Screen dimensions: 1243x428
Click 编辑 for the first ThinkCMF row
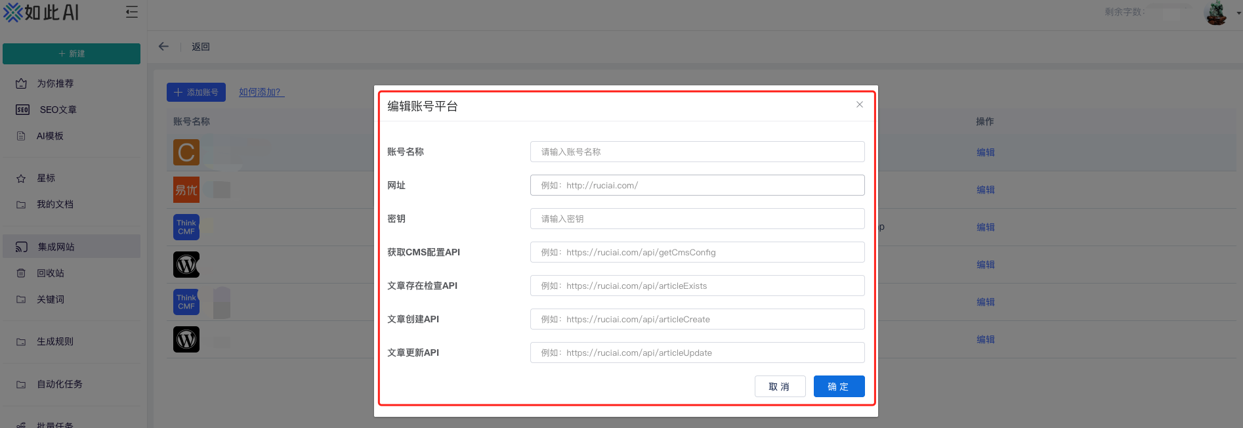(x=986, y=227)
